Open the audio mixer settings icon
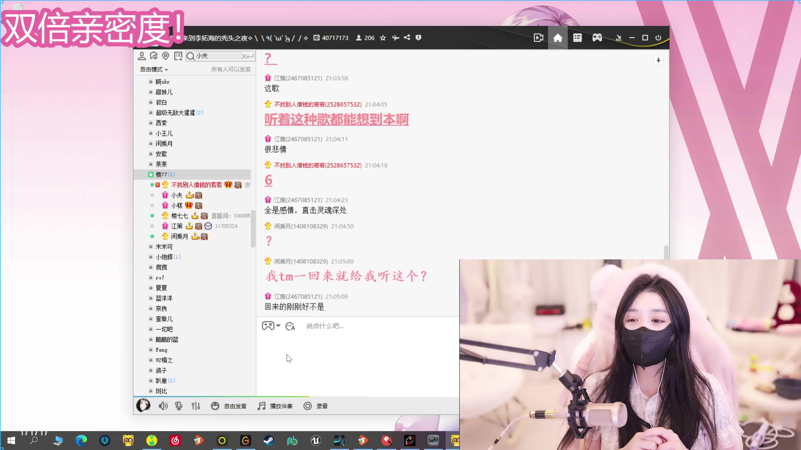This screenshot has height=450, width=801. [x=196, y=406]
